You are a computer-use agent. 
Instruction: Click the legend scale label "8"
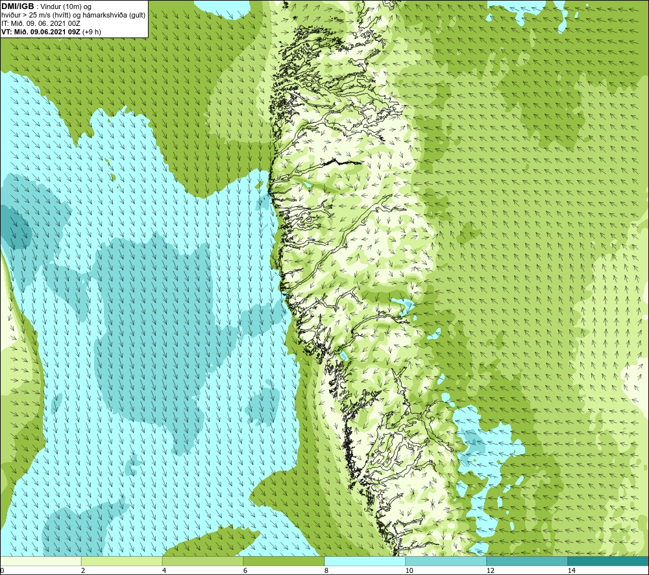pos(326,570)
